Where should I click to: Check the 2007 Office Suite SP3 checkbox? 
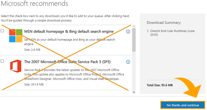2,61
